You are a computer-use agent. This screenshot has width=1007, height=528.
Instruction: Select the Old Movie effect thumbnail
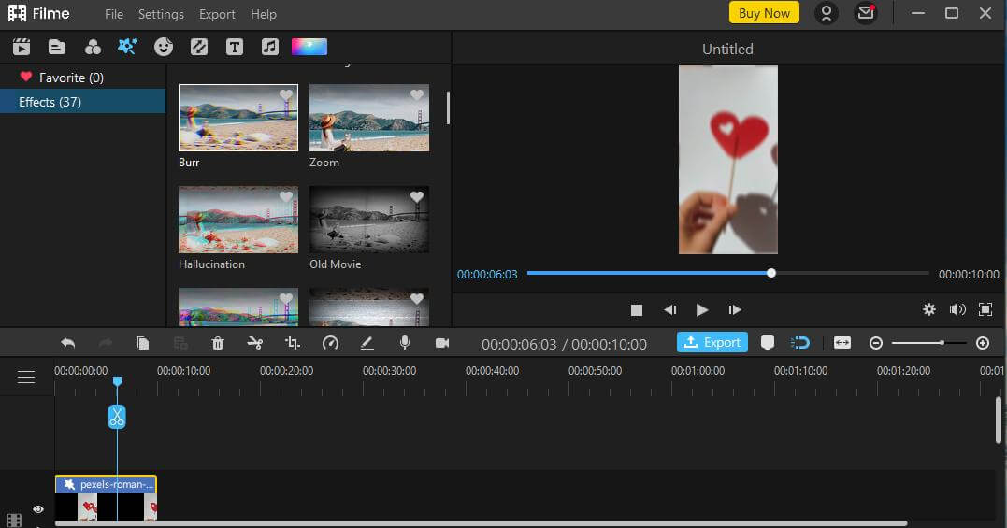click(x=369, y=220)
